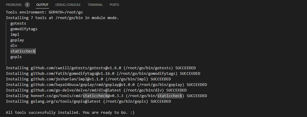Screen dimensions: 307x117
Task: Click gopls in the tools list
Action: tap(16, 57)
